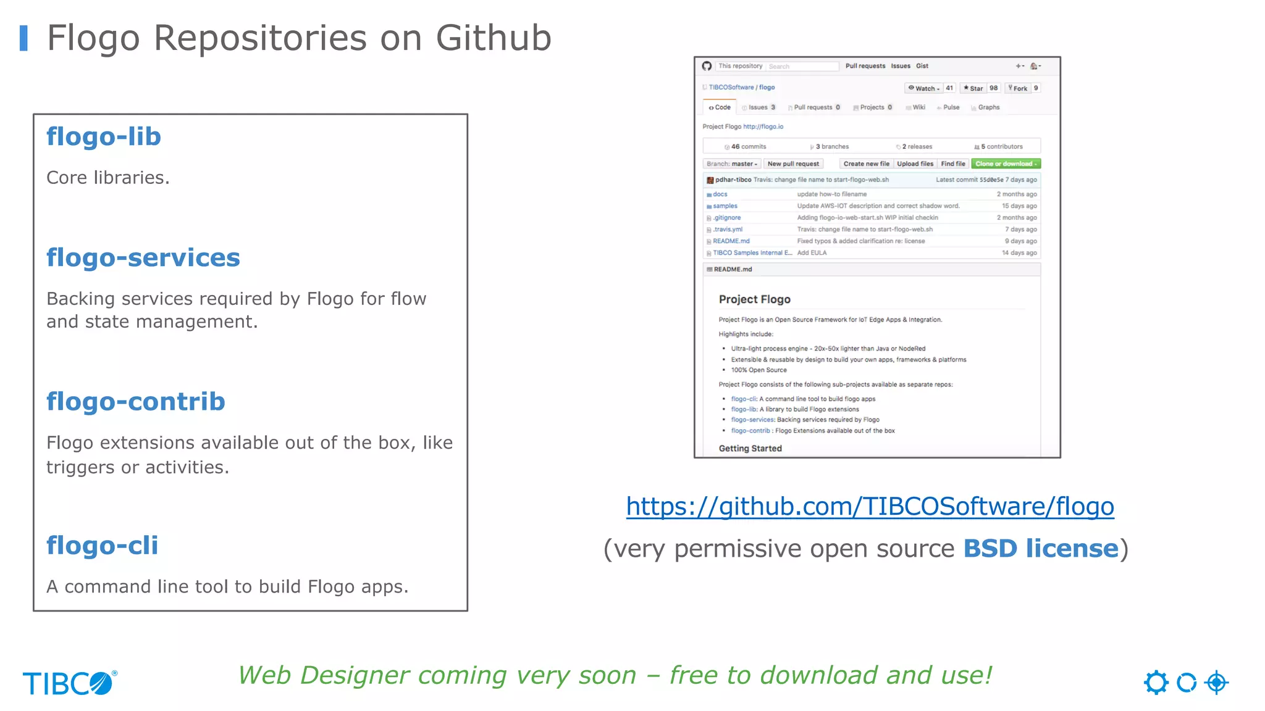The width and height of the screenshot is (1265, 711).
Task: Click the watcher count 41
Action: tap(949, 88)
